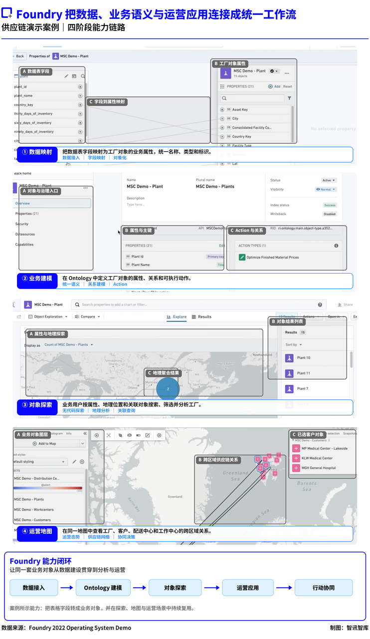Click the filter funnel icon beside property search
370x639 pixels.
tap(289, 98)
